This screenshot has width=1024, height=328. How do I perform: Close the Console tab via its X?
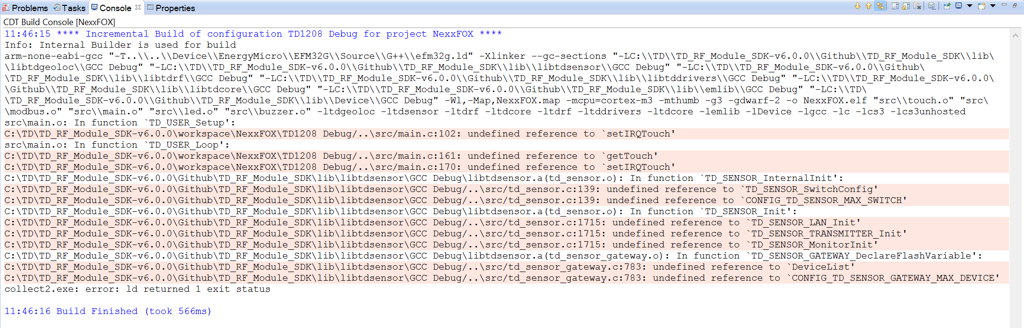[x=138, y=7]
